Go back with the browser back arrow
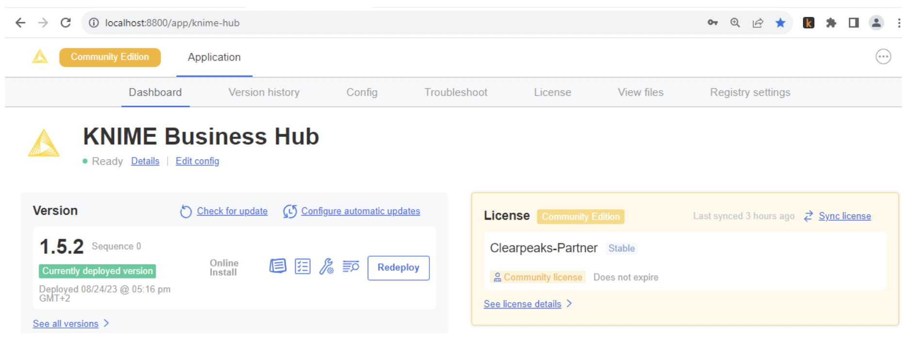 coord(20,23)
